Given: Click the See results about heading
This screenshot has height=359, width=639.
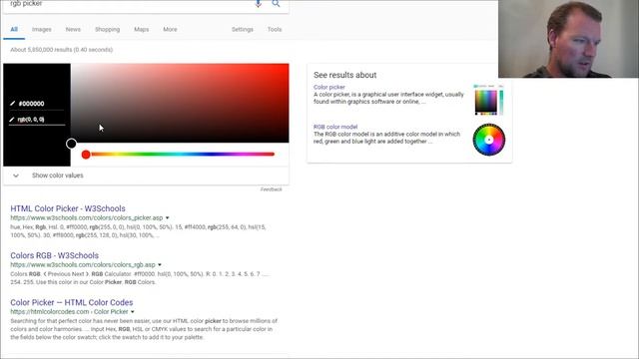Looking at the screenshot, I should pyautogui.click(x=344, y=75).
